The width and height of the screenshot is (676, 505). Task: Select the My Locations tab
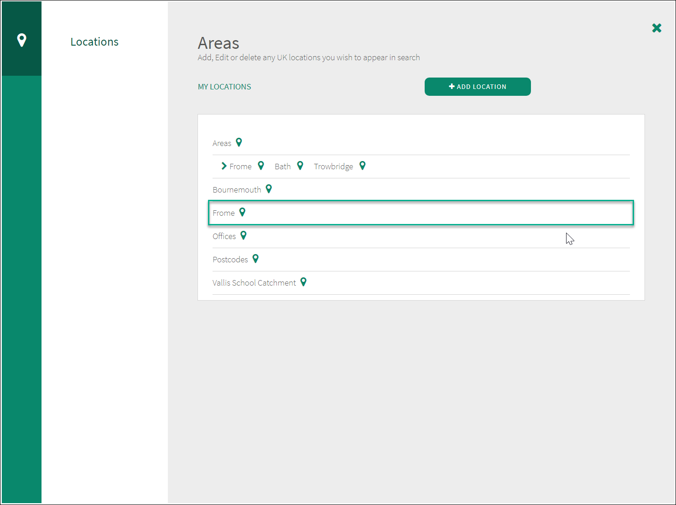[x=224, y=87]
